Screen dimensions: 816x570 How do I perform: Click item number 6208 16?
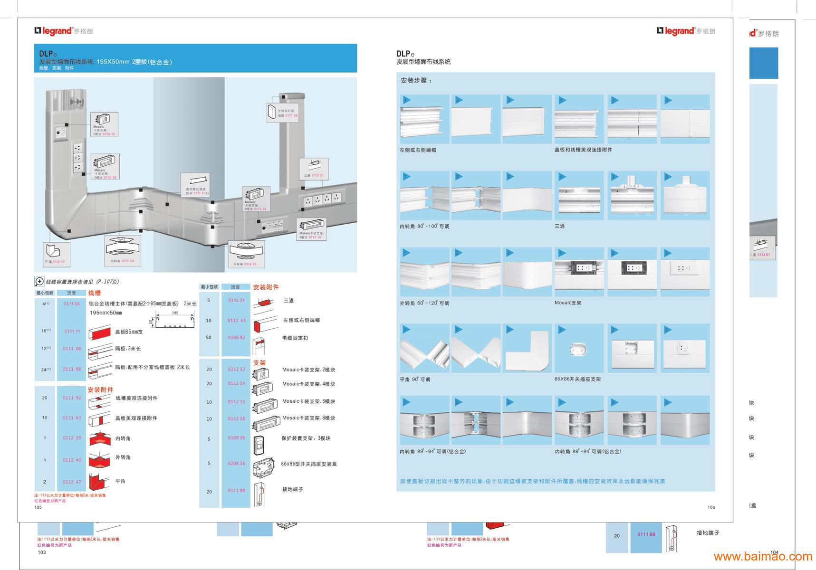[236, 463]
